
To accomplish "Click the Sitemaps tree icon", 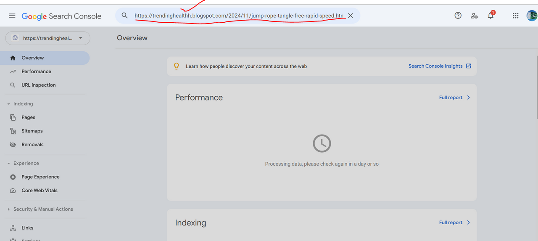I will pos(13,131).
